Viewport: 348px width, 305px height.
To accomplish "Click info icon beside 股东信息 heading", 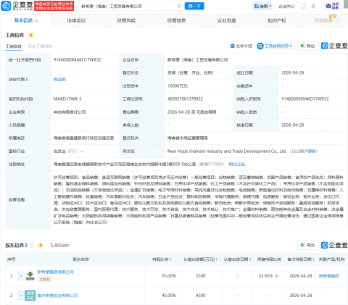I will tap(32, 246).
